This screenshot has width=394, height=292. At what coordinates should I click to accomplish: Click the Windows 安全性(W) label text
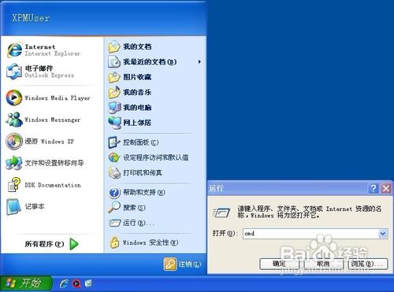pos(151,242)
